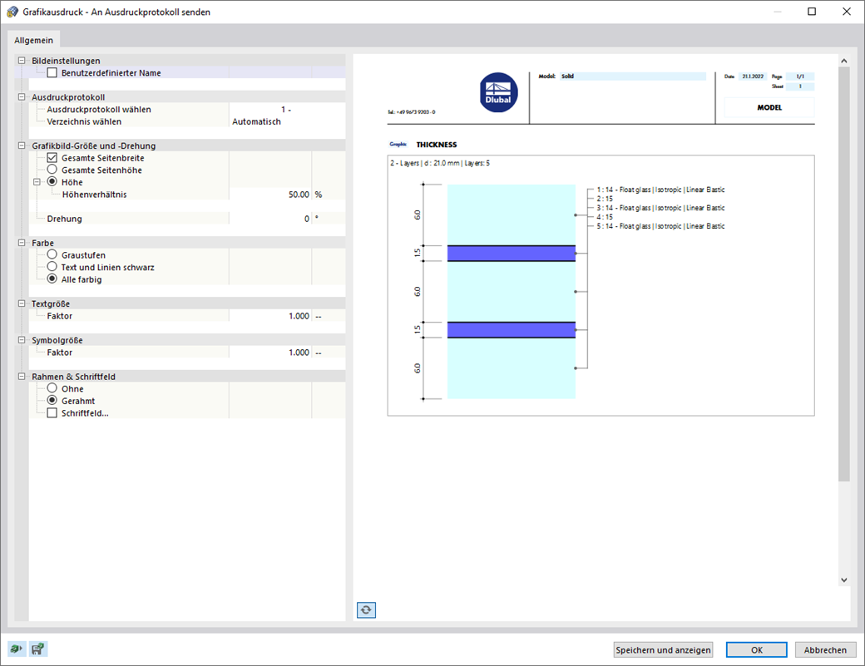Click the second bottom-left icon with green arrow
The height and width of the screenshot is (666, 865).
click(37, 649)
